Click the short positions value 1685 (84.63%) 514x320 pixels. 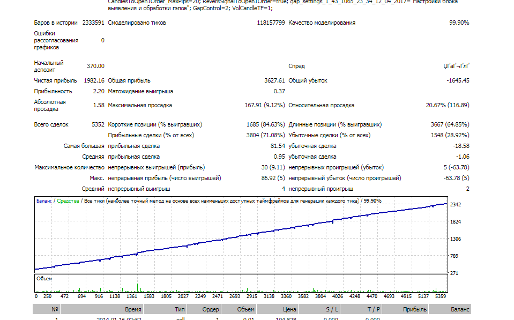pyautogui.click(x=265, y=124)
